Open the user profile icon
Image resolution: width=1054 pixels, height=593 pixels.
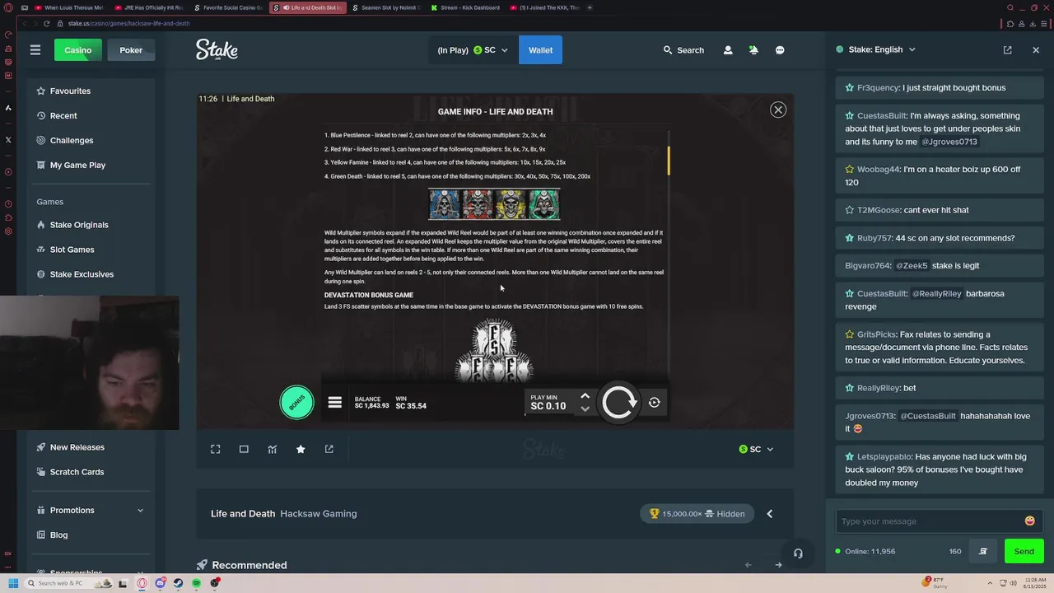[x=728, y=50]
